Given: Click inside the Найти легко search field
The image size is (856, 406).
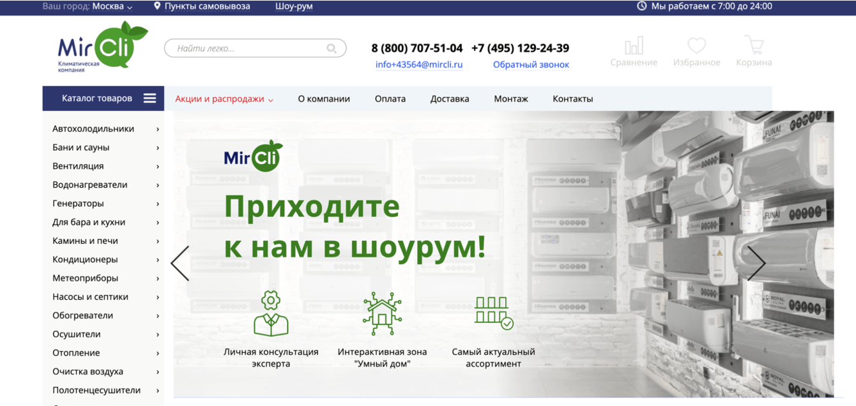Looking at the screenshot, I should 243,48.
